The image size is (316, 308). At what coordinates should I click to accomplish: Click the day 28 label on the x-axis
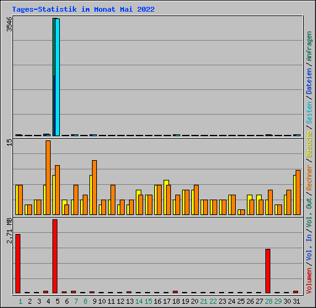[x=268, y=301]
